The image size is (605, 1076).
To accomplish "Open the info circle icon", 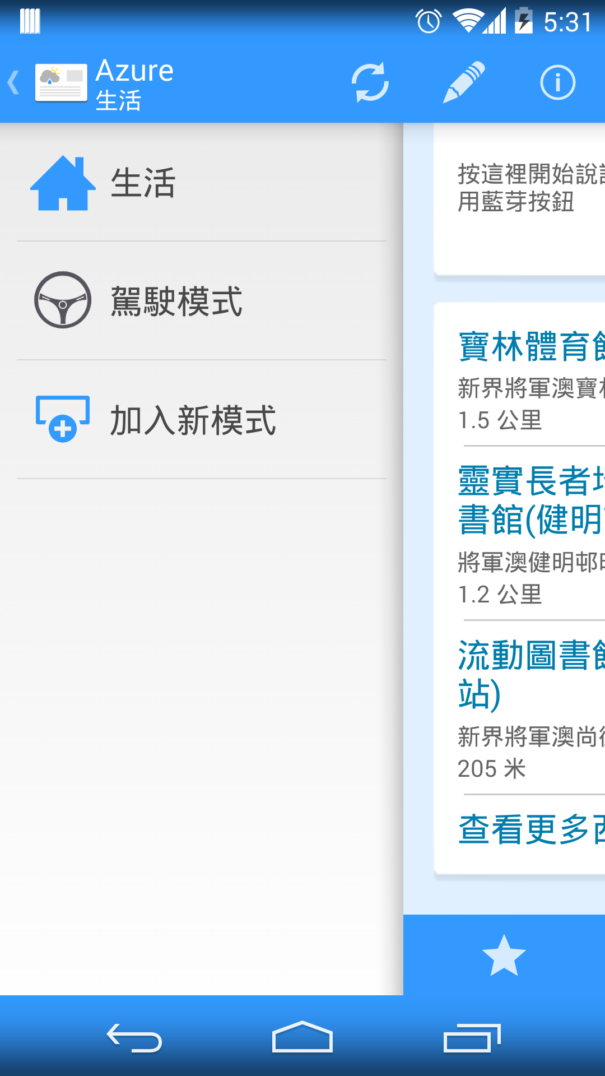I will (x=557, y=83).
